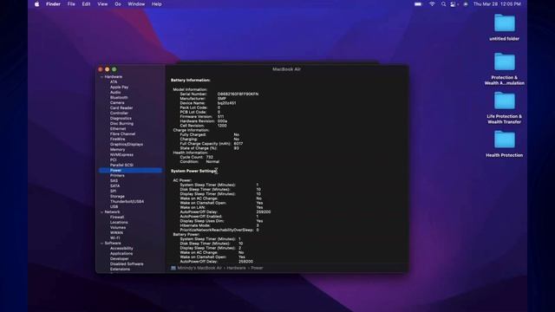Select Locations under Network
Screen dimensions: 555x312
click(x=119, y=222)
